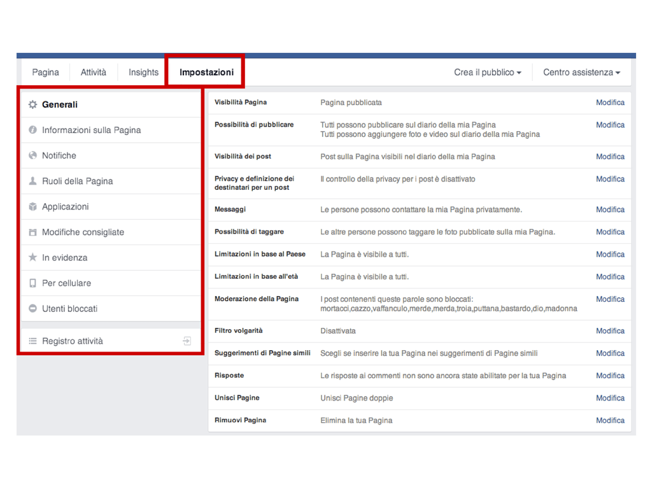Click the blocked icon beside Utenti bloccati

click(x=32, y=308)
